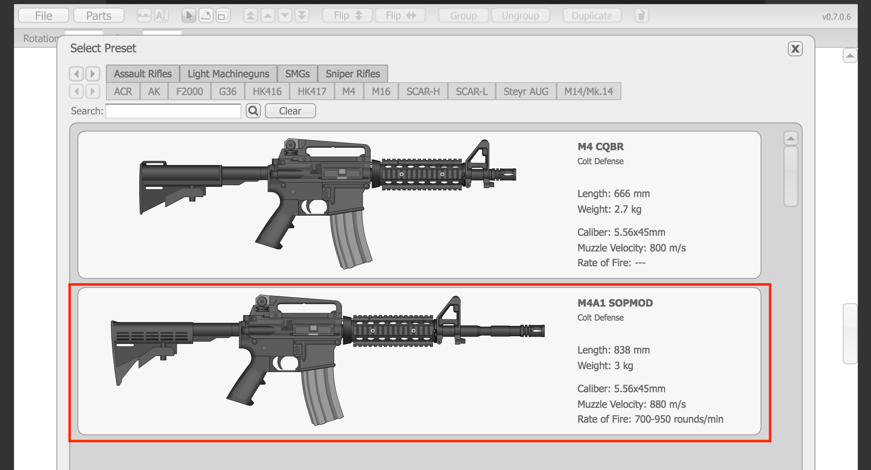Filter presets by M16
Viewport: 871px width, 470px height.
coord(381,91)
